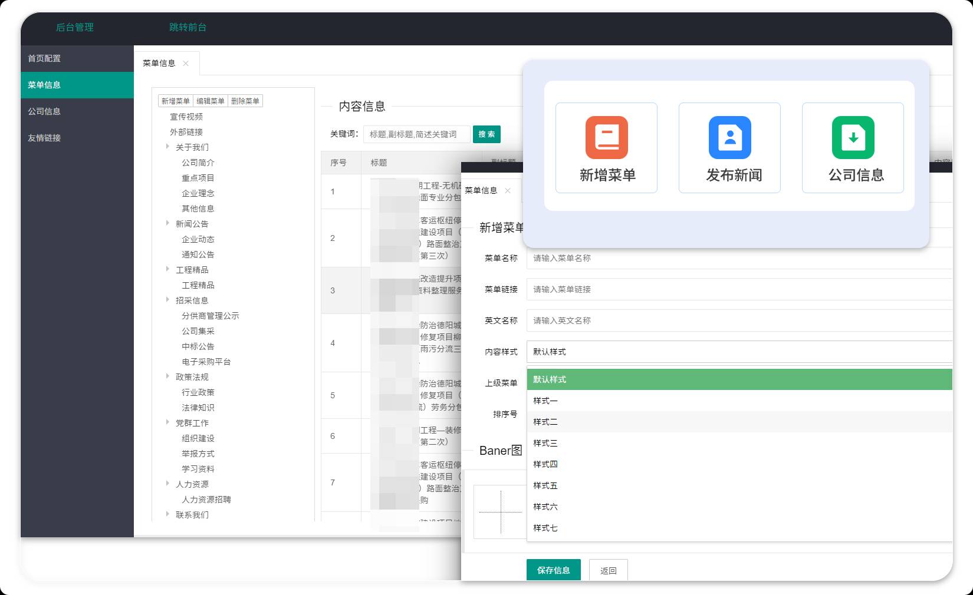
Task: Pick 样式三 in the style list
Action: pyautogui.click(x=739, y=443)
